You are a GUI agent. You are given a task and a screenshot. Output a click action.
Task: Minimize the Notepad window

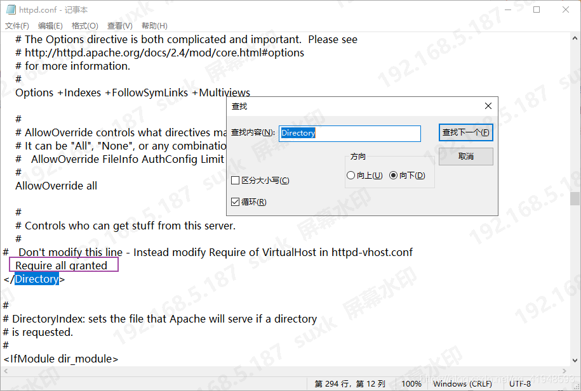508,10
